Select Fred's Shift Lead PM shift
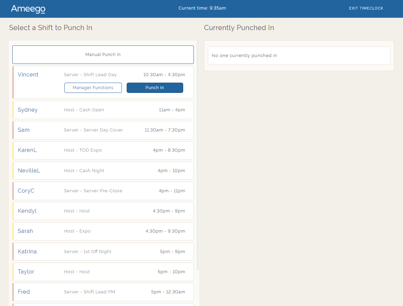This screenshot has height=306, width=403. [x=103, y=292]
